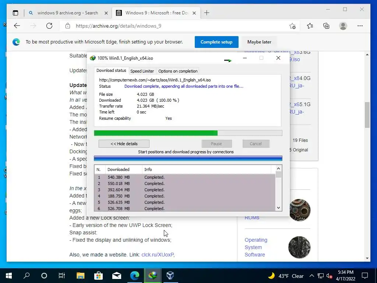Viewport: 377px width, 283px height.
Task: Open the ROMs link in the sidebar
Action: 252,217
